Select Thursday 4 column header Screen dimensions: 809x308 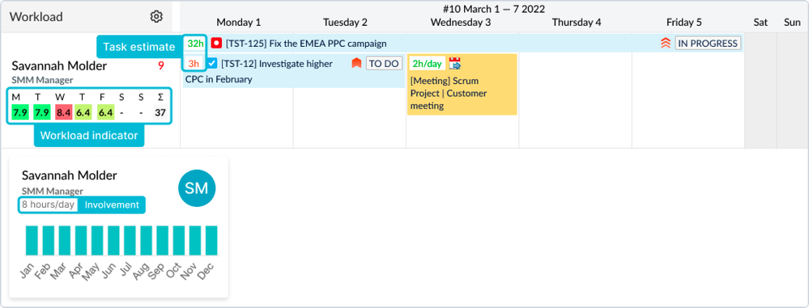(x=577, y=22)
